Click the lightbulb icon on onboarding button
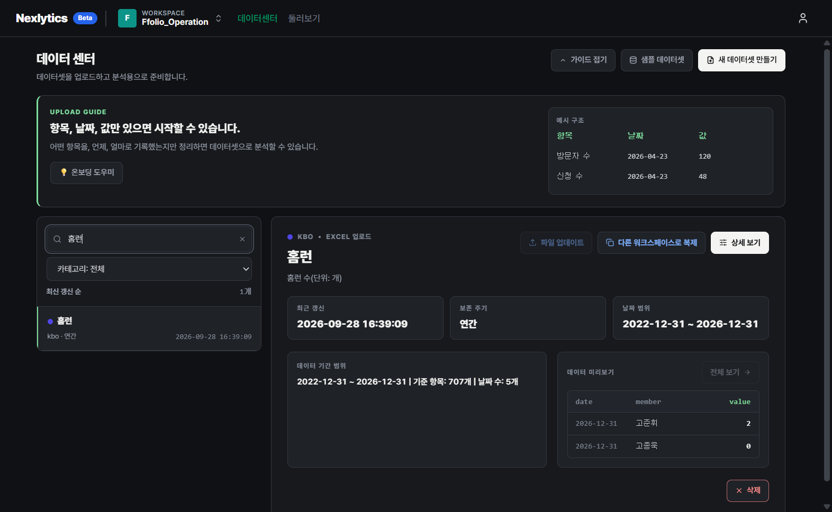The image size is (832, 512). 64,172
